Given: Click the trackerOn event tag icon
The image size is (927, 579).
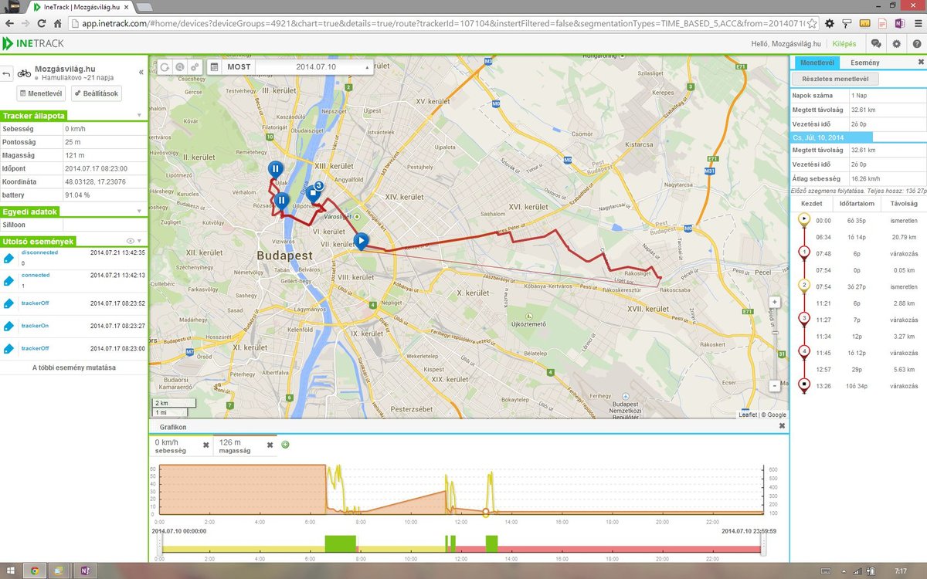Looking at the screenshot, I should (9, 326).
